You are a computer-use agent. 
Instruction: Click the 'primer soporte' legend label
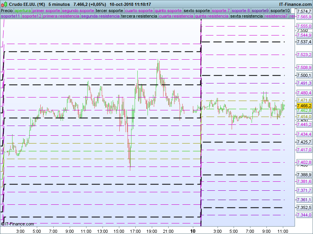pos(46,11)
